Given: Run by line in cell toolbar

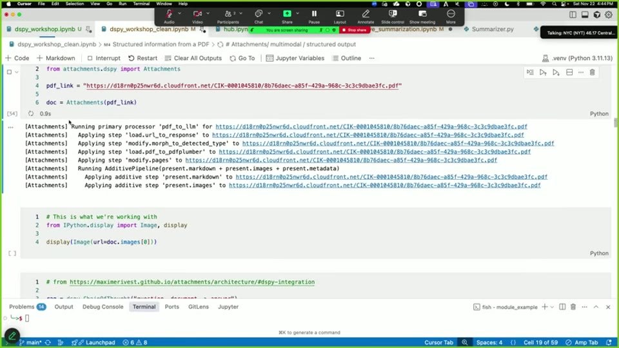Looking at the screenshot, I should point(530,72).
